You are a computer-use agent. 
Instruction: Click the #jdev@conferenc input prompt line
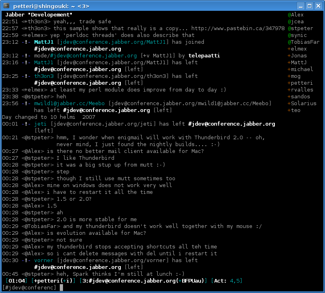[29, 287]
